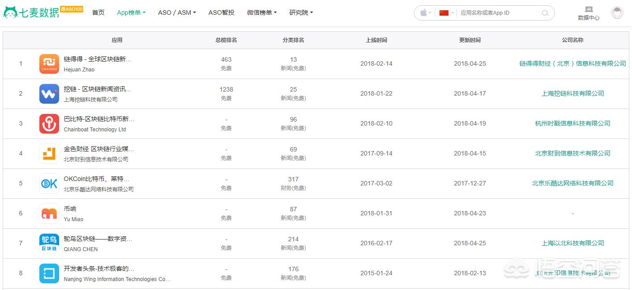Image resolution: width=632 pixels, height=290 pixels.
Task: Select launch date 2018-02-14
Action: [376, 64]
